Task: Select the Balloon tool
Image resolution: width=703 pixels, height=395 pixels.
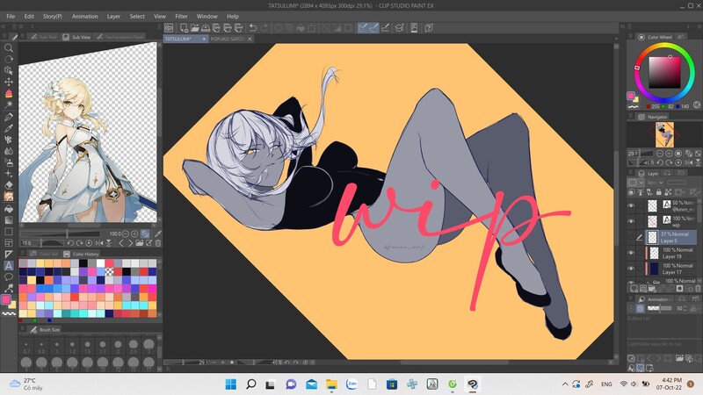Action: click(x=9, y=276)
